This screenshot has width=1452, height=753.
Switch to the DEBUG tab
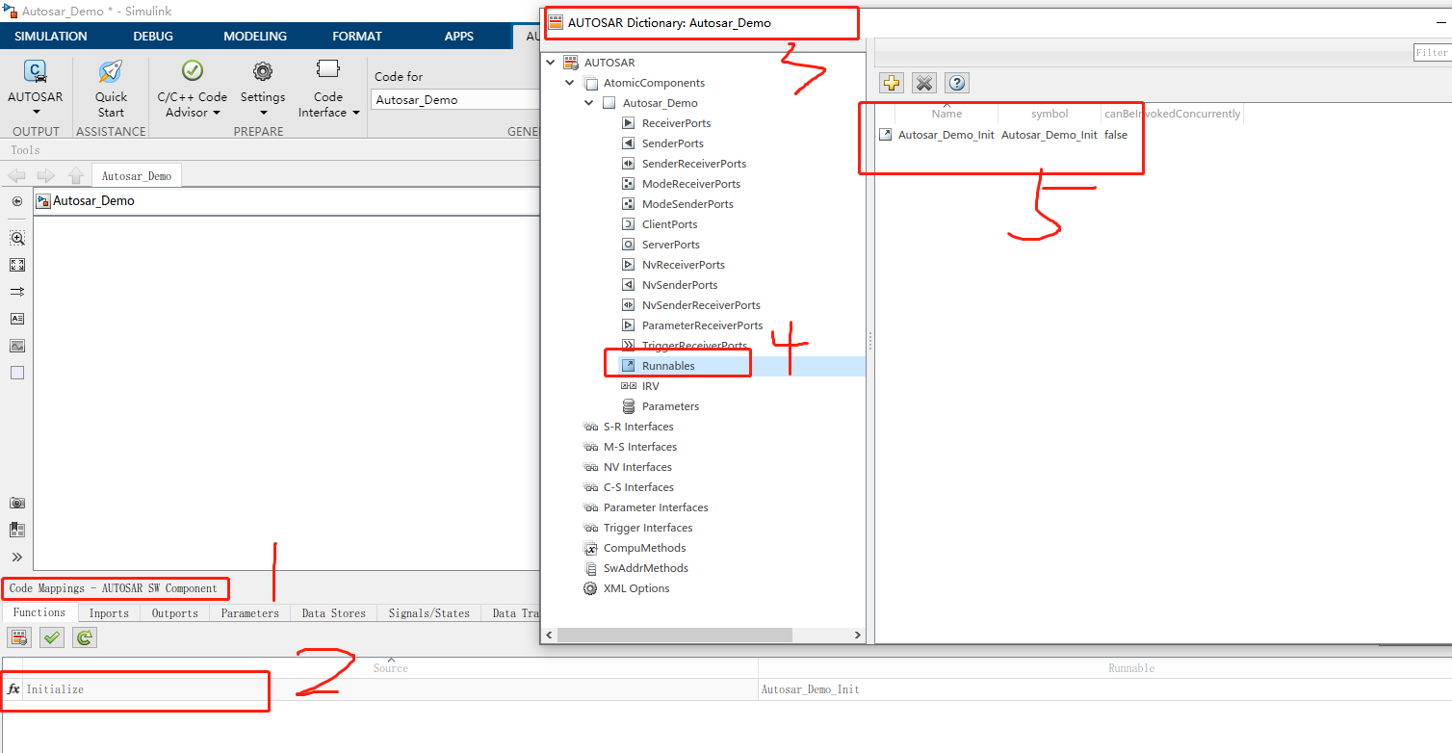point(153,36)
